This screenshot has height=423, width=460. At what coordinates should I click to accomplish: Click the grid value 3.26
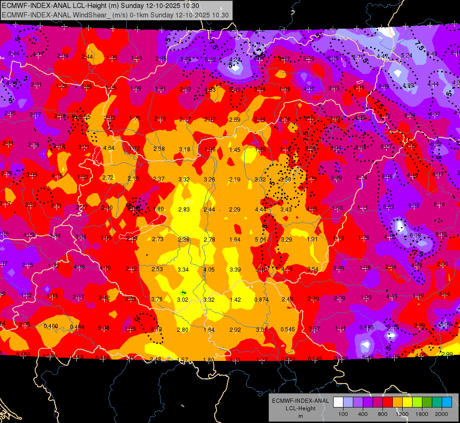210,180
